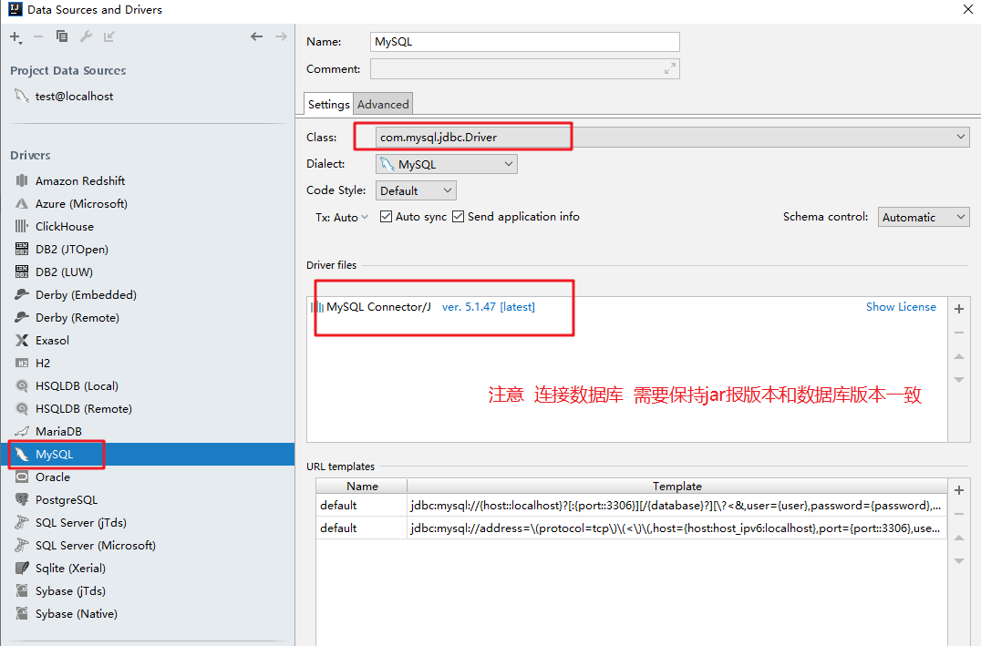
Task: Add a URL template plus button
Action: 958,490
